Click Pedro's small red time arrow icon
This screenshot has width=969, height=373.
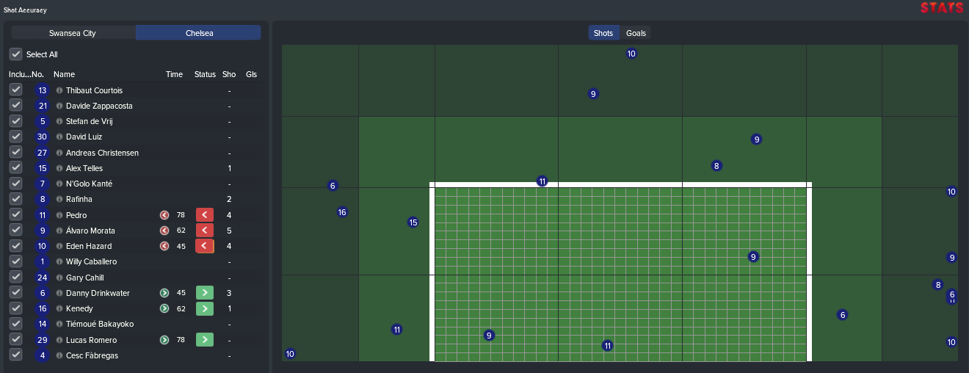click(x=164, y=215)
